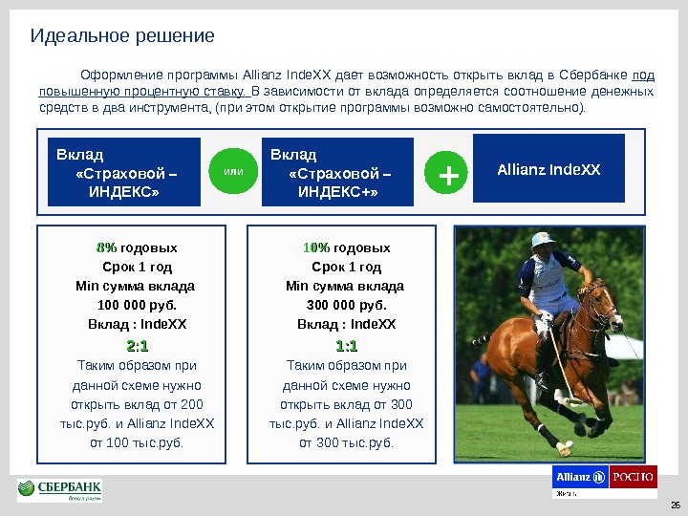
Task: Click the Allianz logo
Action: [x=580, y=477]
